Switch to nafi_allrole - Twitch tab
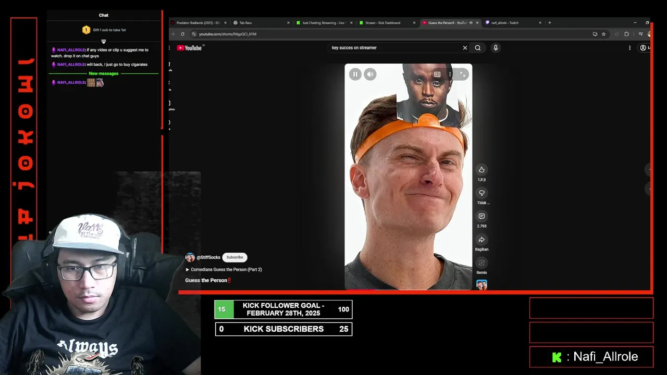Viewport: 667px width, 375px height. coord(513,23)
